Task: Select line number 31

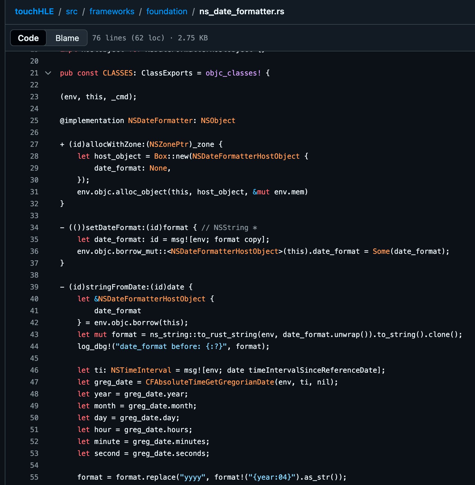Action: click(x=34, y=192)
